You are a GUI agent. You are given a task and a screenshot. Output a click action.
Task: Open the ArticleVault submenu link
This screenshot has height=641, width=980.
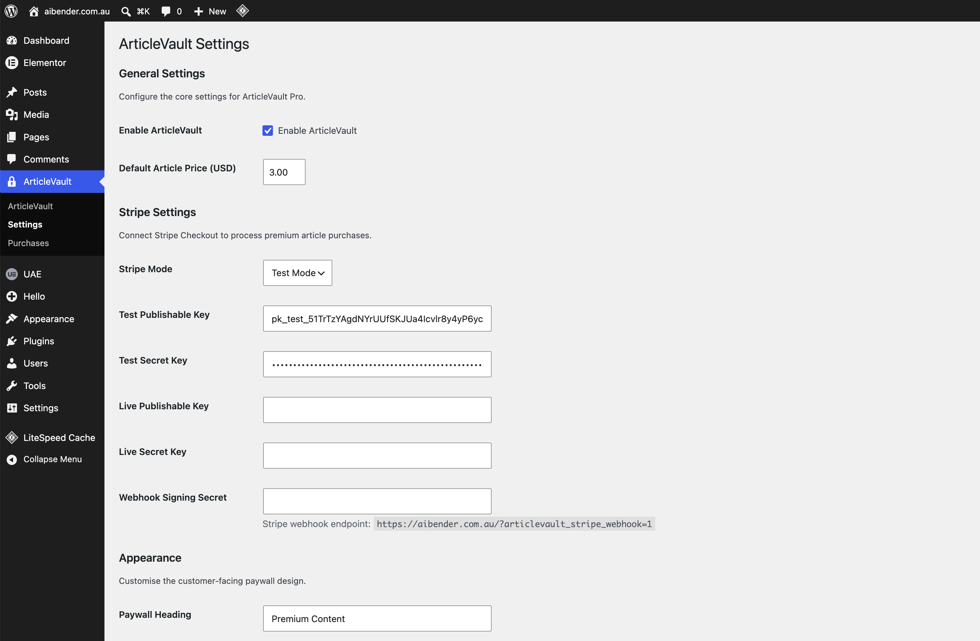30,206
